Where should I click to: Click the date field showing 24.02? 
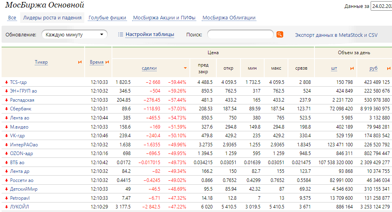coord(381,6)
